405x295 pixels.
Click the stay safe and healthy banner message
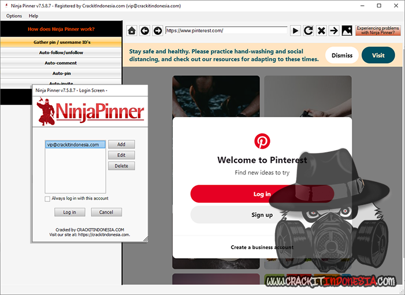tap(224, 55)
